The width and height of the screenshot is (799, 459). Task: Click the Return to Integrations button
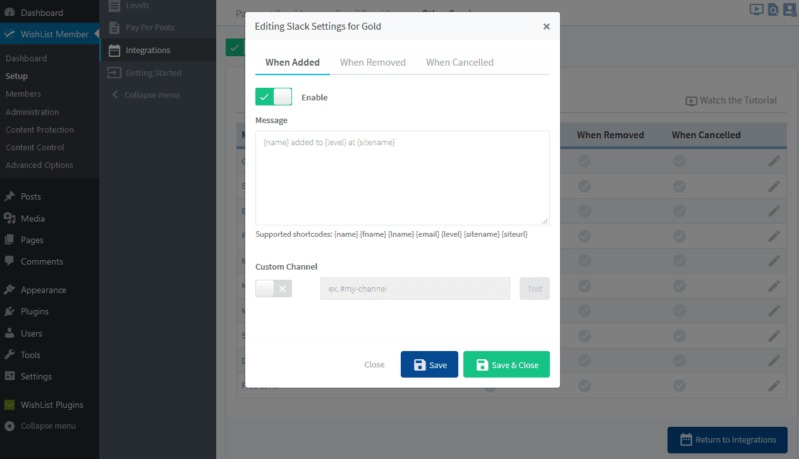tap(728, 440)
